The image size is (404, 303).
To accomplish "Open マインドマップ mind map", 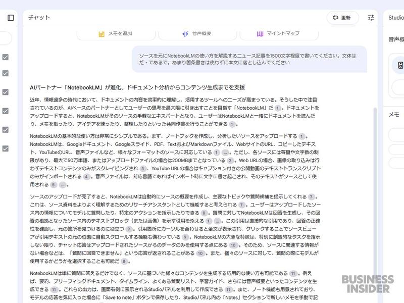I will 279,33.
